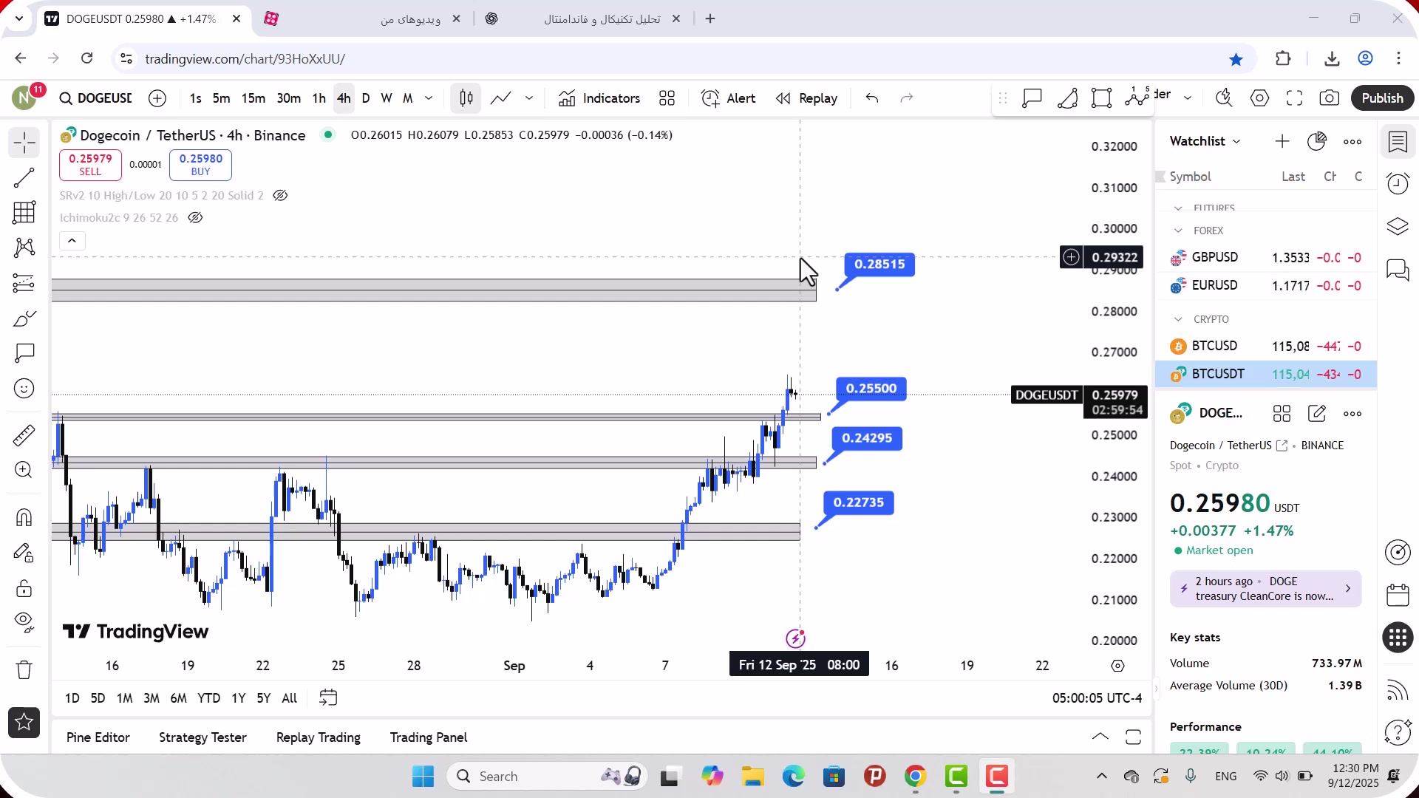Open line chart style dropdown arrow
Screen dimensions: 1419x798
pyautogui.click(x=529, y=98)
